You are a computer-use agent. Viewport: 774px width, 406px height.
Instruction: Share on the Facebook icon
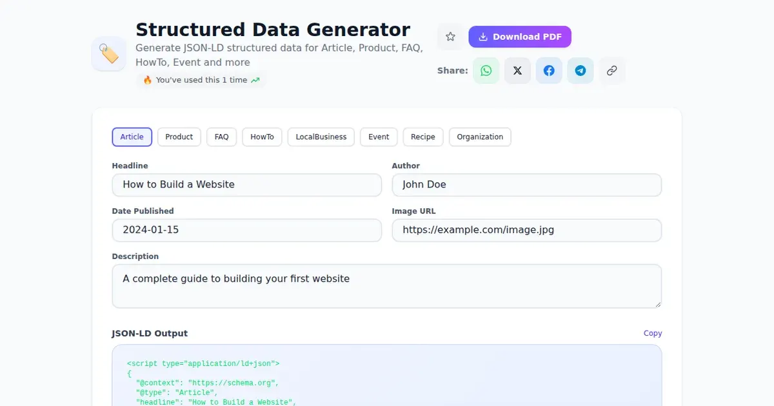[x=549, y=70]
